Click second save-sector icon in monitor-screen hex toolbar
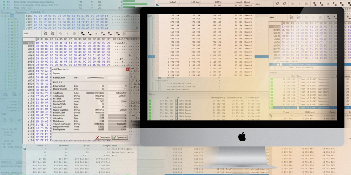 pyautogui.click(x=298, y=17)
